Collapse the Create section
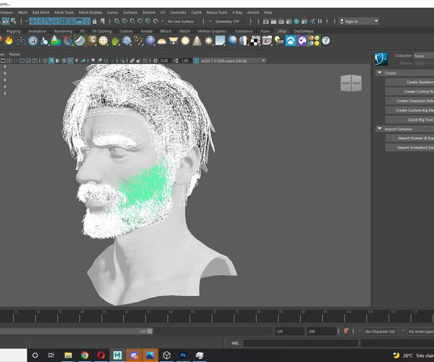This screenshot has width=434, height=362. tap(380, 72)
